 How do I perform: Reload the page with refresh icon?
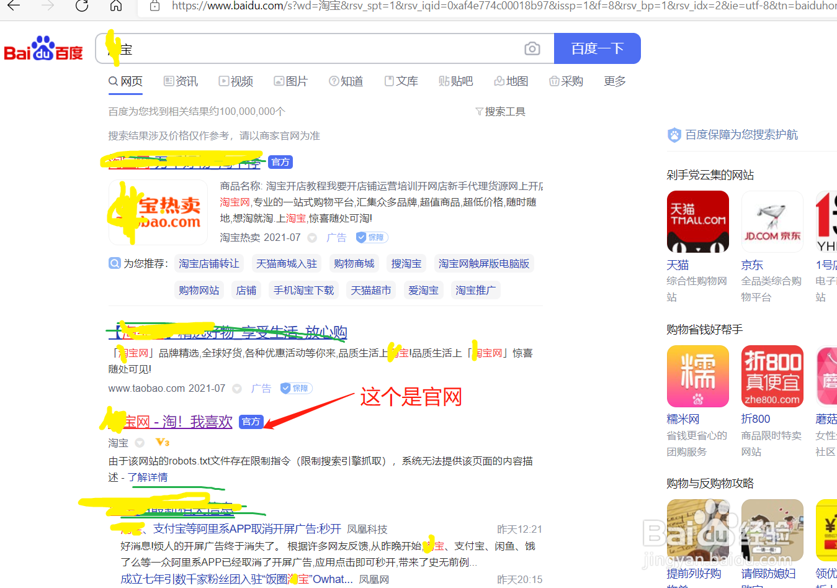(82, 6)
